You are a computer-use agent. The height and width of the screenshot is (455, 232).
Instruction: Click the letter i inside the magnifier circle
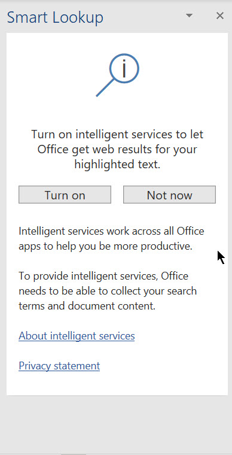tap(124, 69)
